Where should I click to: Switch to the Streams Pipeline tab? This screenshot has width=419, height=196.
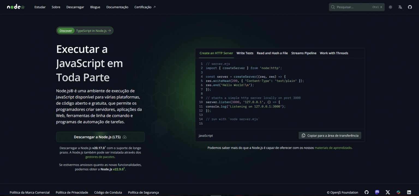coord(304,53)
